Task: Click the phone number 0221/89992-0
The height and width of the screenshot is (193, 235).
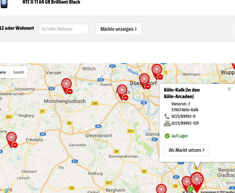Action: tap(183, 116)
